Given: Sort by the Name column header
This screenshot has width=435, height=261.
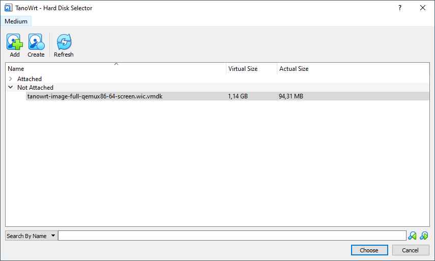Looking at the screenshot, I should click(x=115, y=69).
